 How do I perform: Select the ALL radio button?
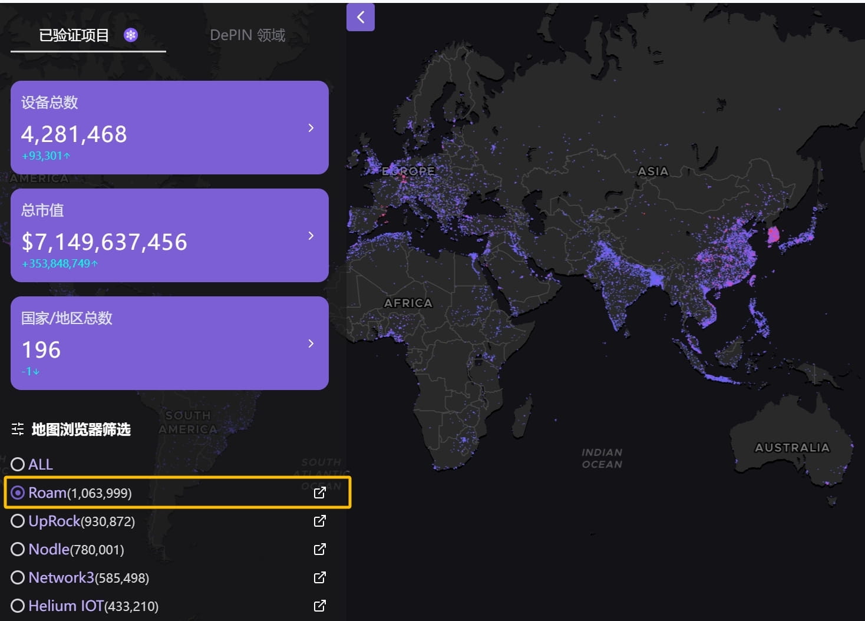(x=18, y=464)
